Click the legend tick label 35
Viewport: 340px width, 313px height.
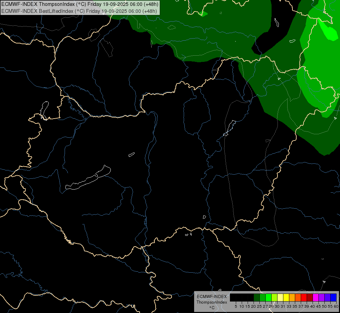click(295, 306)
